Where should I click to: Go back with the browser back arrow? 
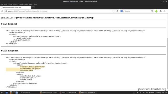(2, 11)
